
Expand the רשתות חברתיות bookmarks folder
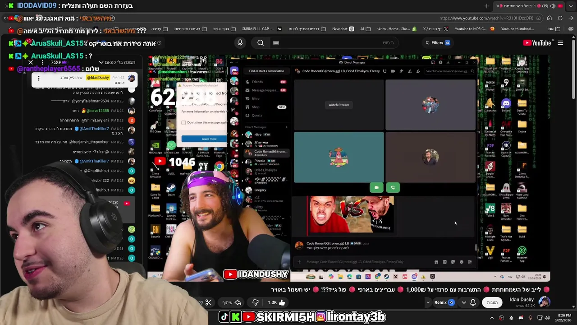(x=190, y=29)
